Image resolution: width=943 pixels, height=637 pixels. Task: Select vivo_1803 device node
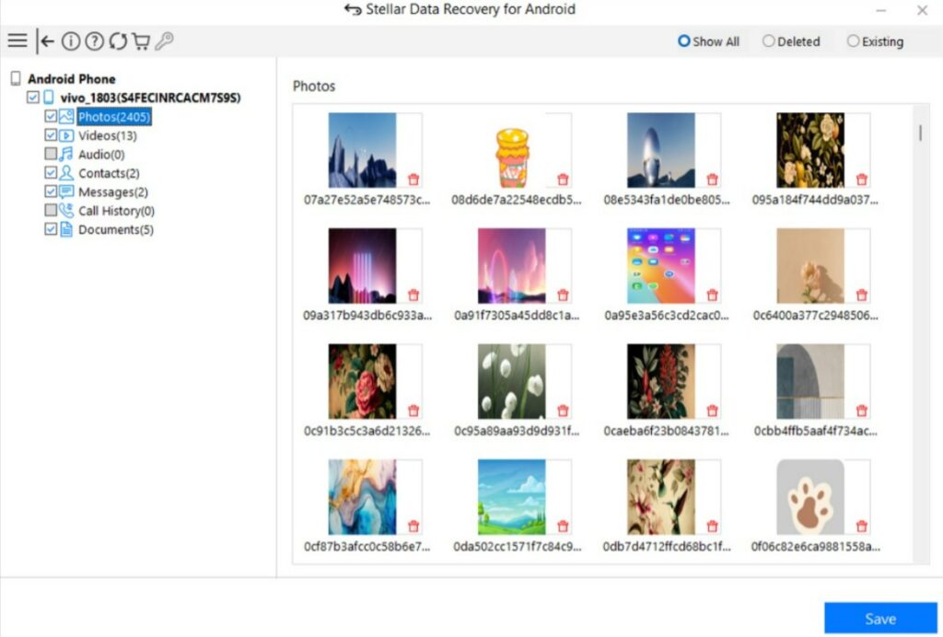point(150,98)
